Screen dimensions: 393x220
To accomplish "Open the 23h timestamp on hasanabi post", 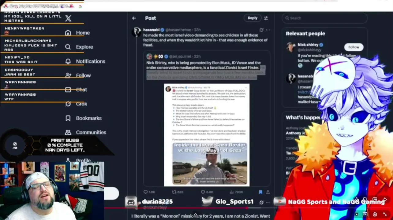I will pyautogui.click(x=197, y=30).
